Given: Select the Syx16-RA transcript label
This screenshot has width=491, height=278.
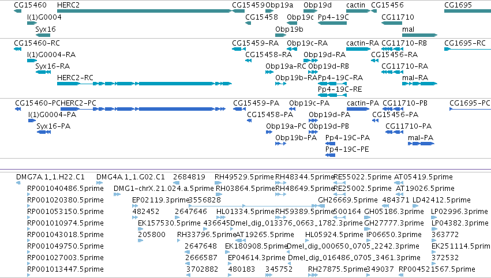Looking at the screenshot, I should 53,66.
